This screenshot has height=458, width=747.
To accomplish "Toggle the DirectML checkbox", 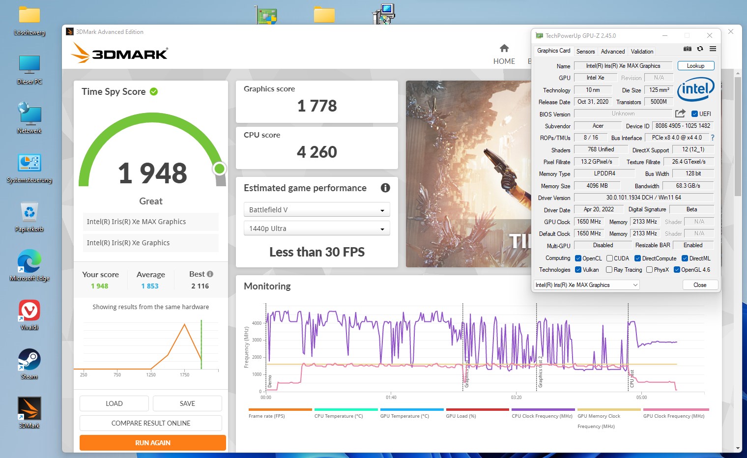I will [x=685, y=258].
